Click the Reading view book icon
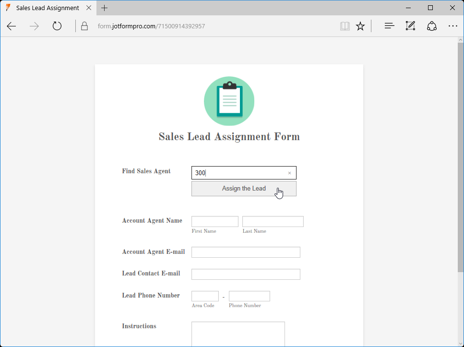This screenshot has height=347, width=464. tap(345, 26)
